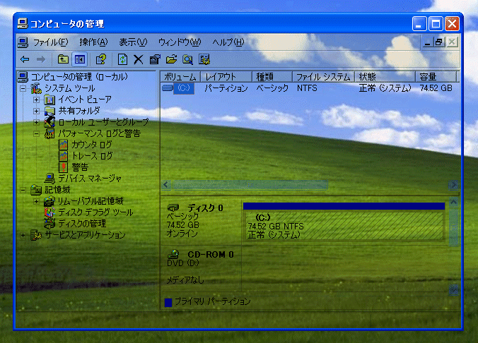
Task: Sort by the 種類 column header
Action: 272,77
